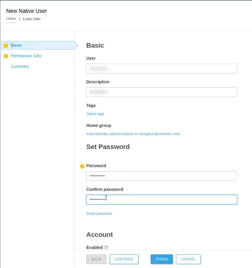
Task: Focus the User input field
Action: click(x=161, y=69)
